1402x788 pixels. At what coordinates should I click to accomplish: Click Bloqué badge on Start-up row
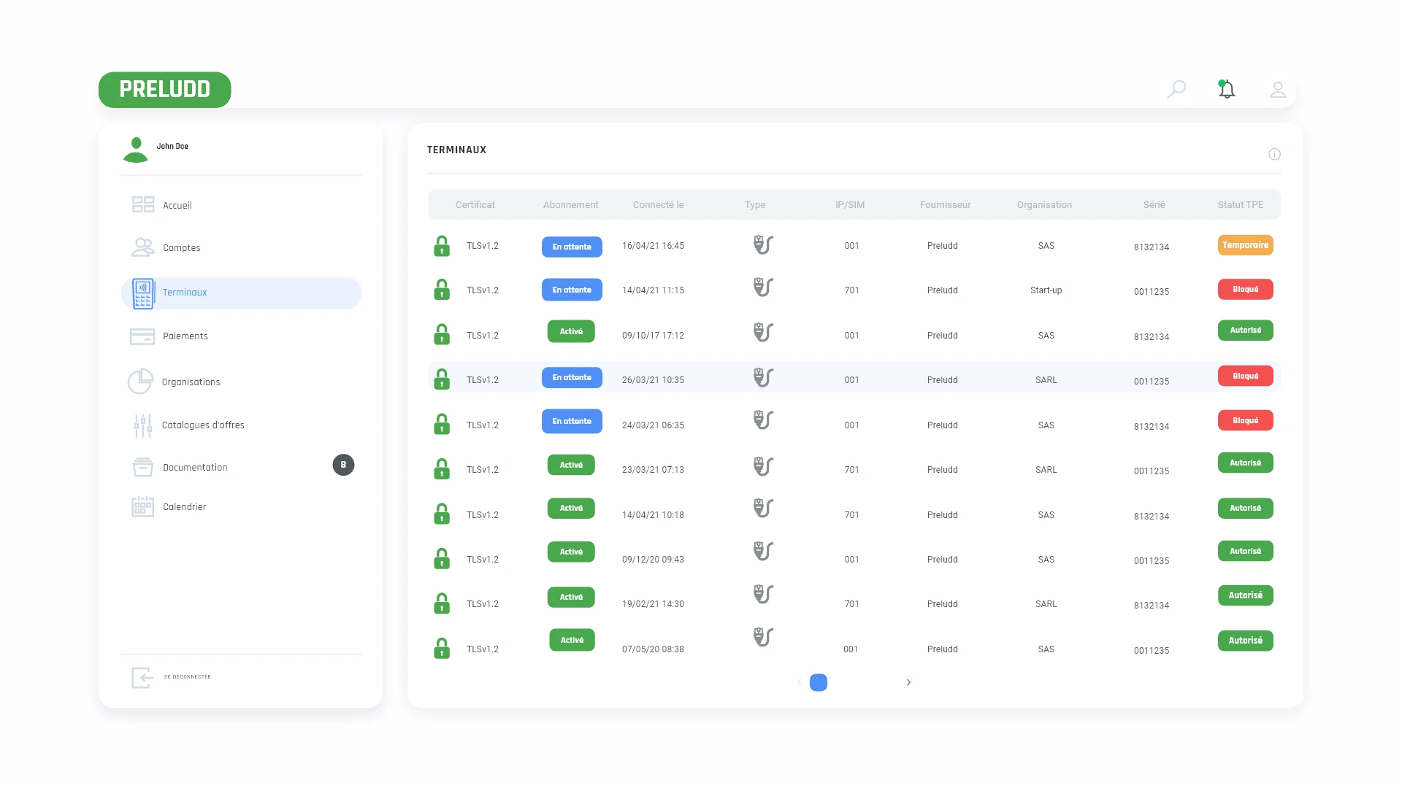coord(1245,290)
